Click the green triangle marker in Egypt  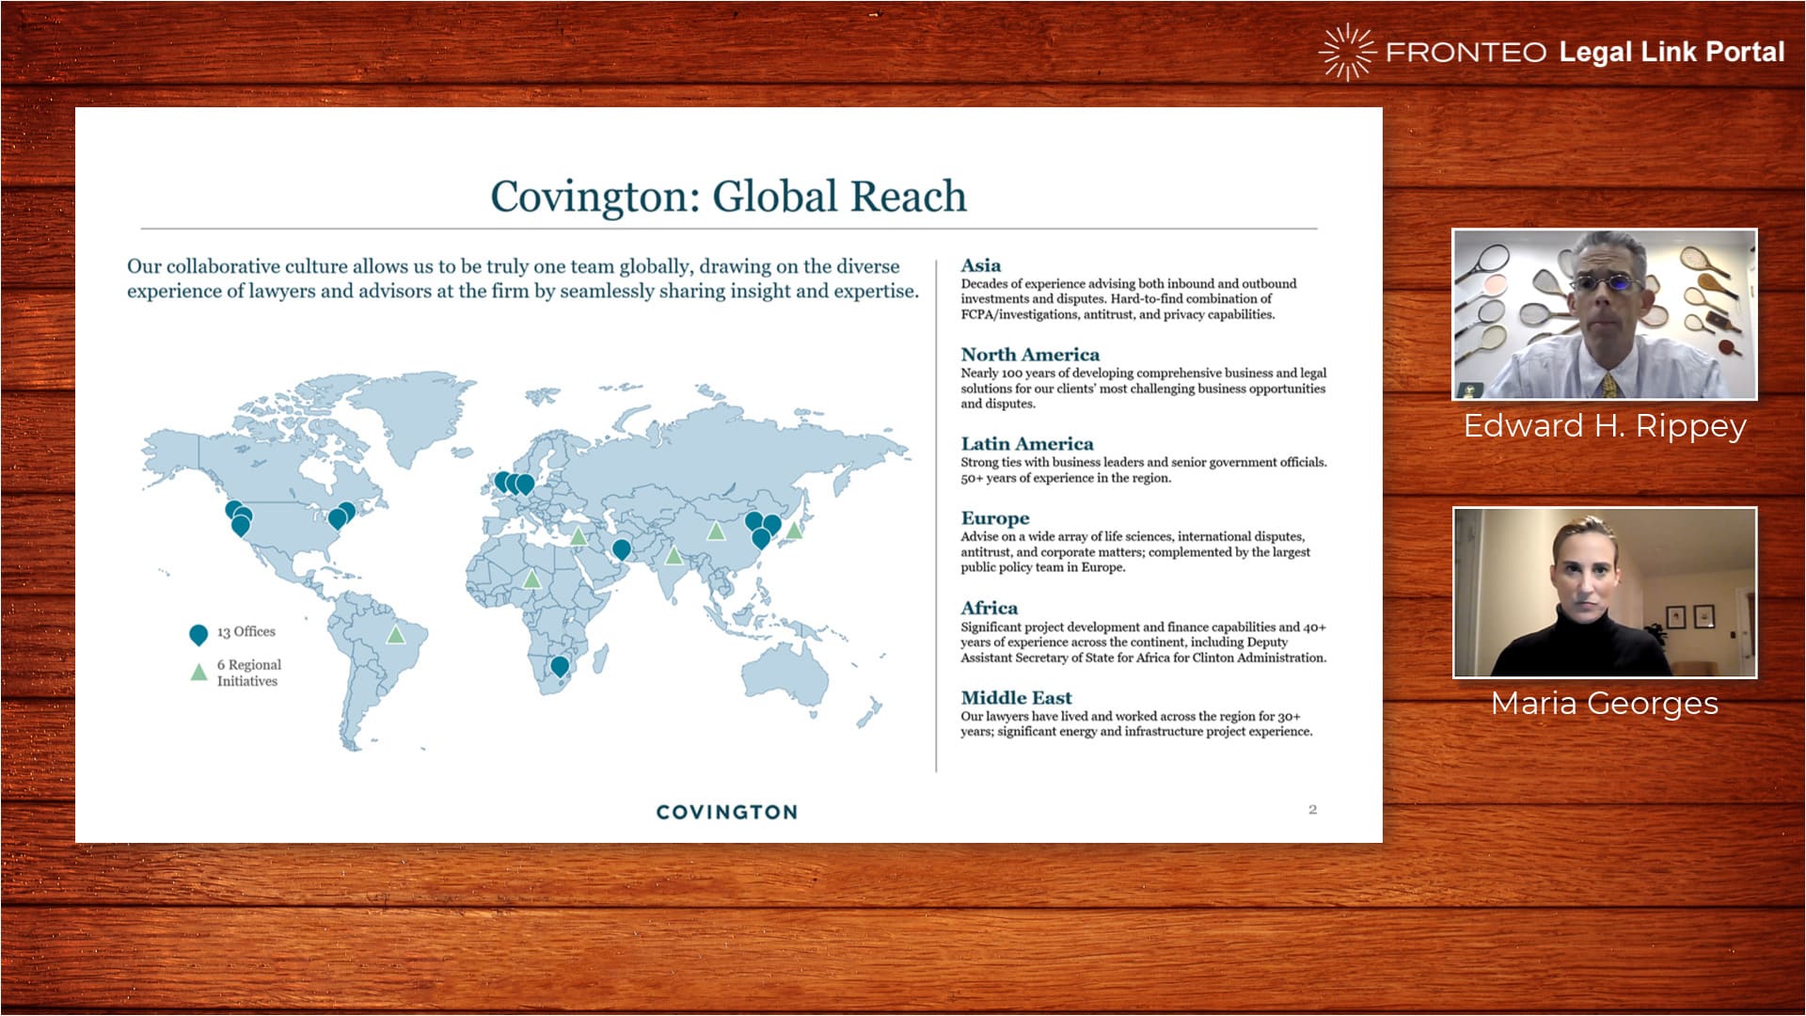[578, 536]
